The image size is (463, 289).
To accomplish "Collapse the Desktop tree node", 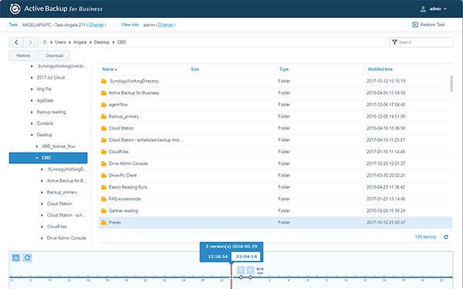I will coord(32,135).
